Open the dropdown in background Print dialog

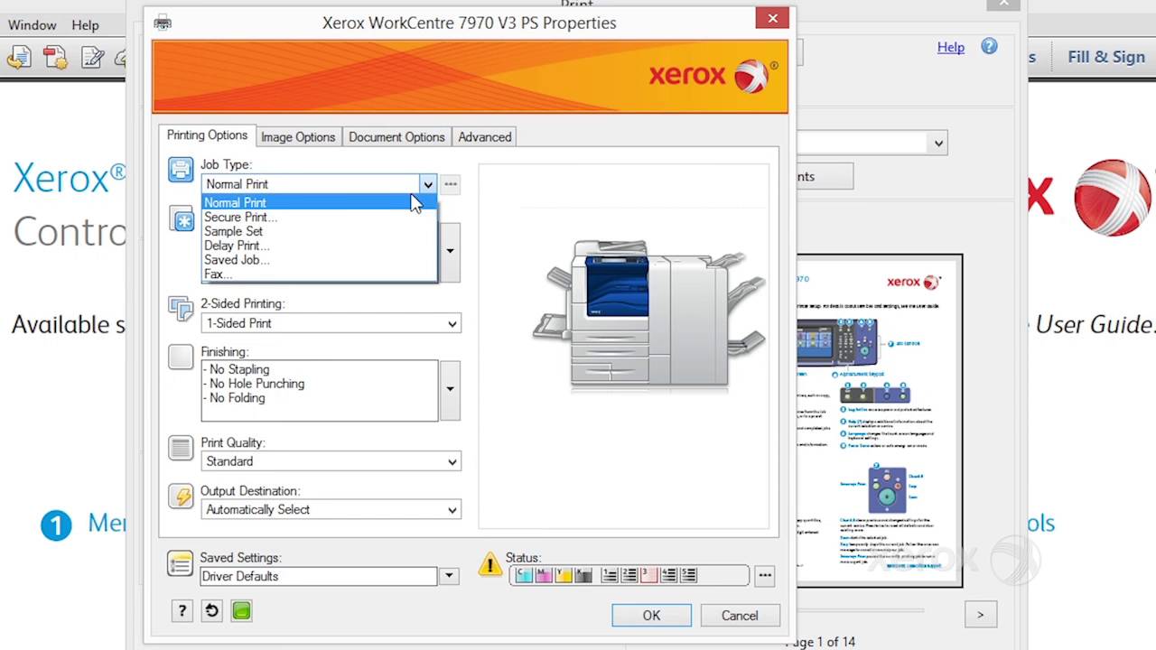pyautogui.click(x=938, y=143)
